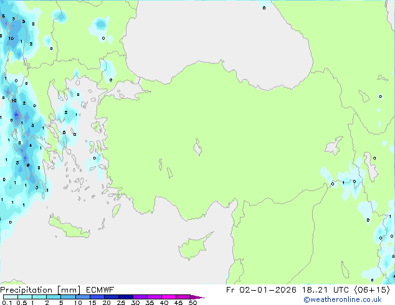
Task: Select the date 'Fr 02-01-2026'
Action: pos(261,289)
